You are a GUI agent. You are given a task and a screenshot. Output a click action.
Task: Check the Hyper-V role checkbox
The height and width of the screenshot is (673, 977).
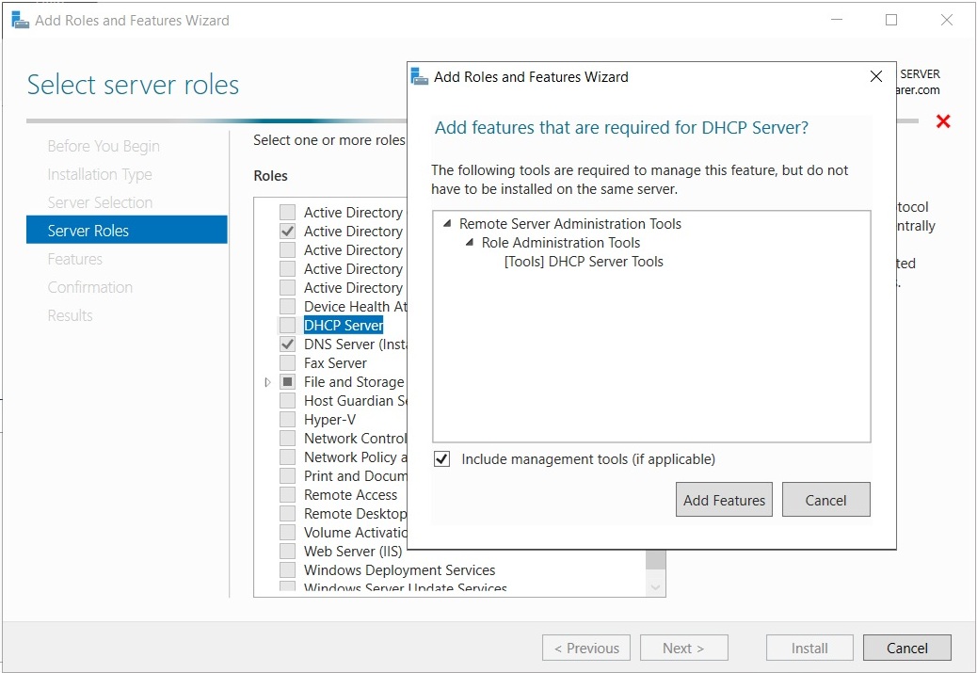click(287, 420)
